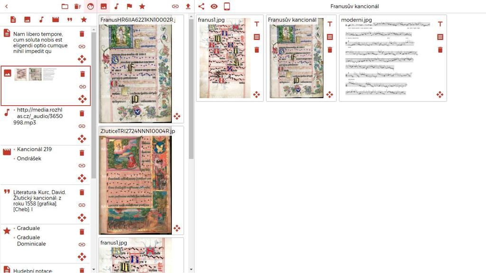This screenshot has height=273, width=486.
Task: Click move handle of 'Kancionál 219' video item
Action: tap(82, 178)
